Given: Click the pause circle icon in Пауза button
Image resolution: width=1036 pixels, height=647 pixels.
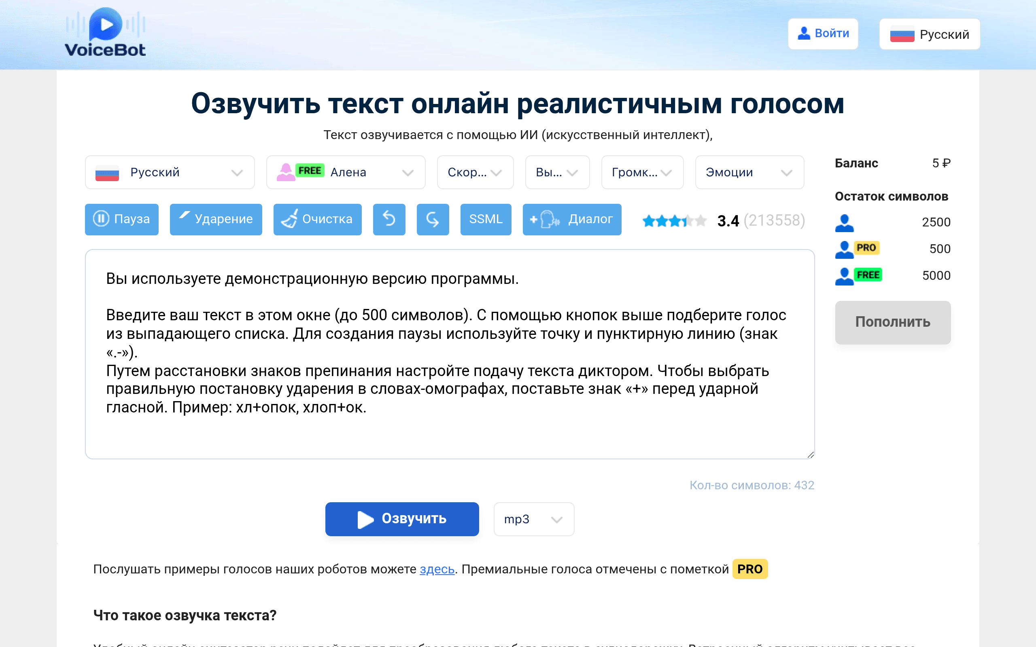Looking at the screenshot, I should point(101,219).
